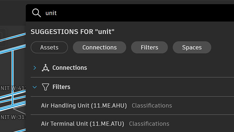This screenshot has height=132, width=234.
Task: Select Air Terminal Unit (11.ME.ATU) suggestion
Action: pyautogui.click(x=83, y=124)
